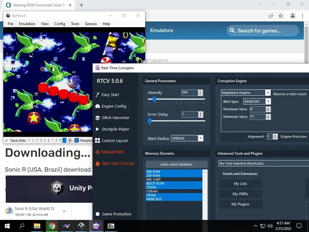This screenshot has width=309, height=232.
Task: Open Chrome three-dot menu
Action: click(x=302, y=16)
